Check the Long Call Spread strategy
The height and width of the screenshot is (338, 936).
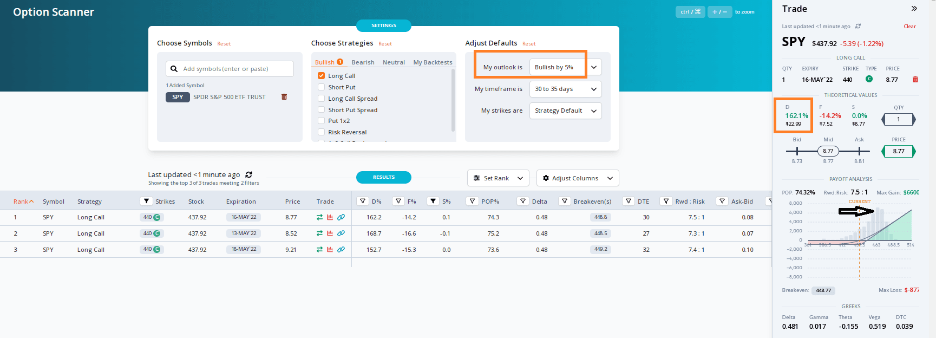coord(321,99)
